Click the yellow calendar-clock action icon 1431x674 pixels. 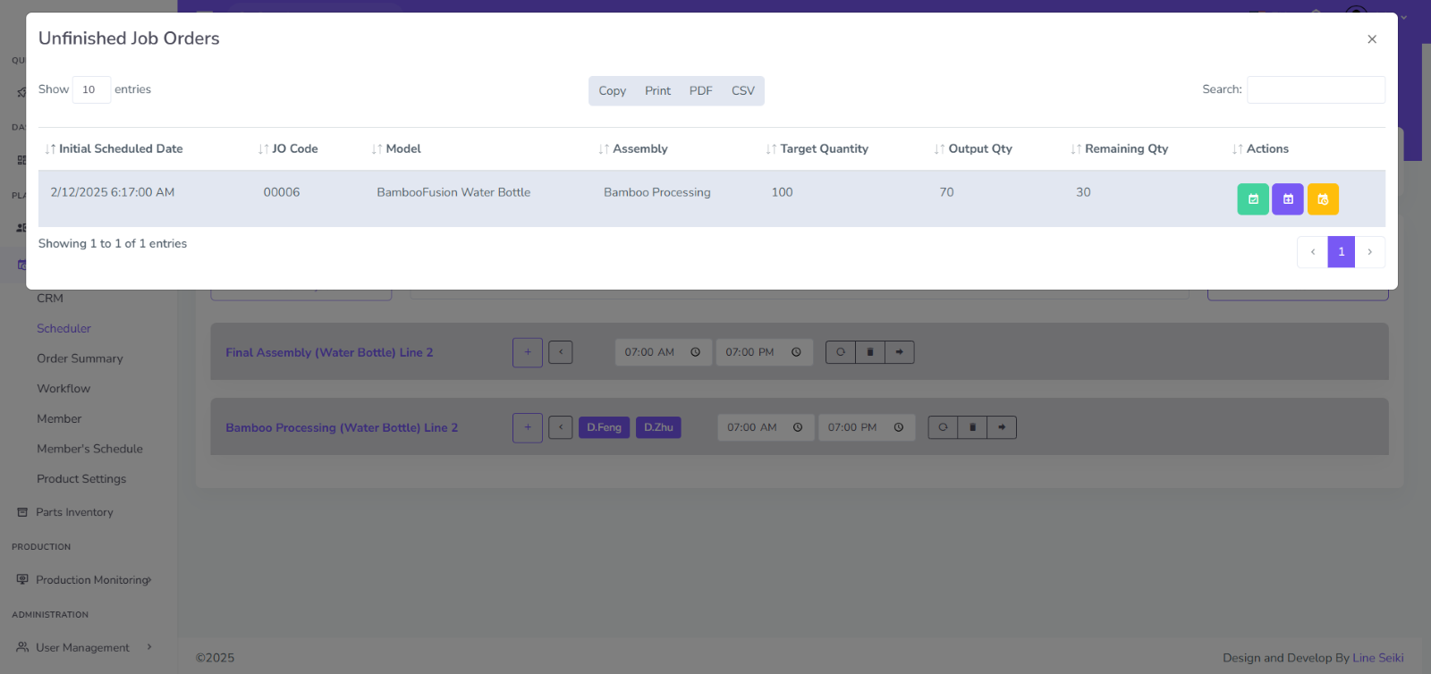point(1322,199)
